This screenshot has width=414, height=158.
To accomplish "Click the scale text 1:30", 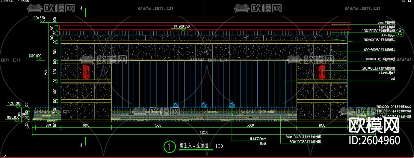I will pyautogui.click(x=219, y=146).
